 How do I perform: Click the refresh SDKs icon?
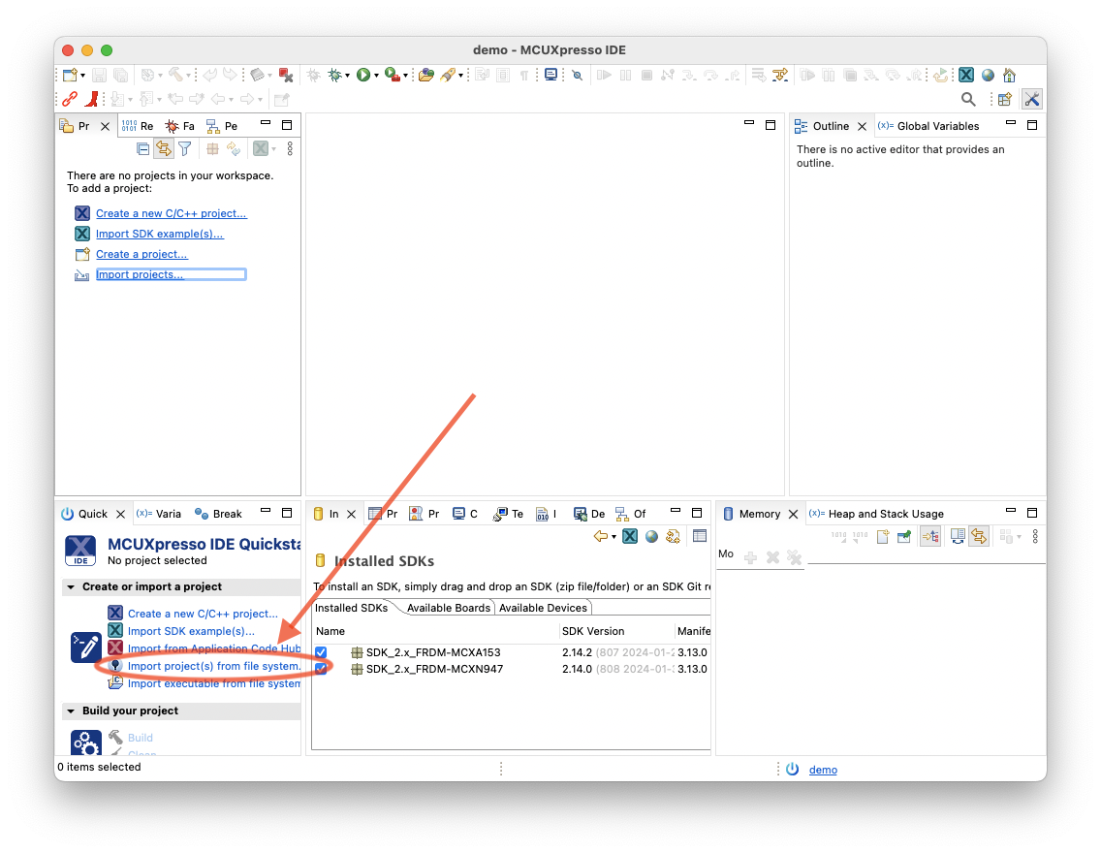point(673,536)
